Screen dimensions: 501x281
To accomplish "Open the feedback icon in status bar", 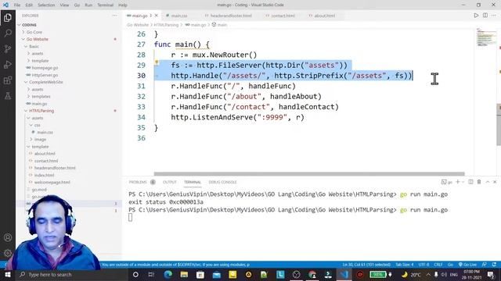I will point(485,265).
